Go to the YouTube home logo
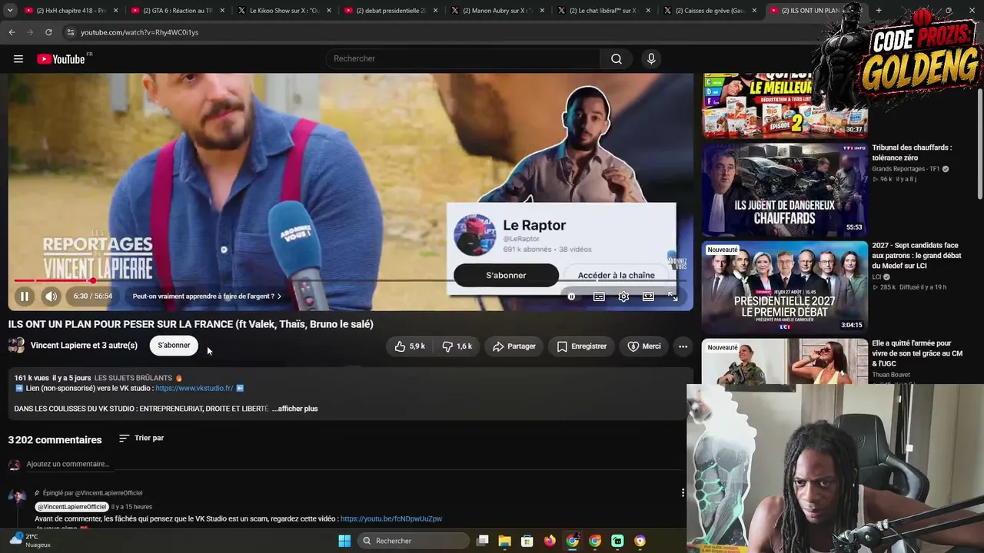Viewport: 984px width, 553px height. coord(61,59)
